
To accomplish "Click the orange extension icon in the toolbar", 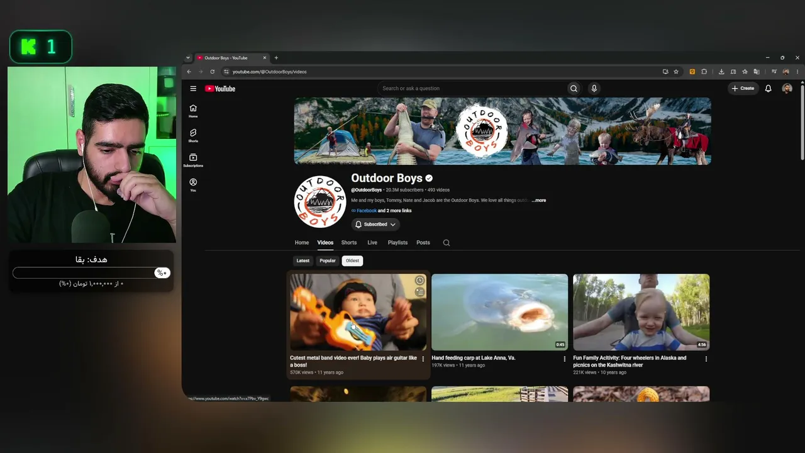I will coord(692,72).
